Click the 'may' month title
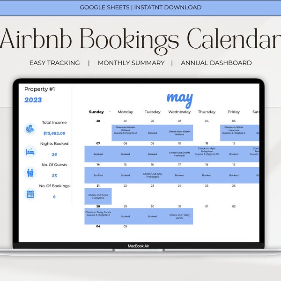 [x=180, y=100]
